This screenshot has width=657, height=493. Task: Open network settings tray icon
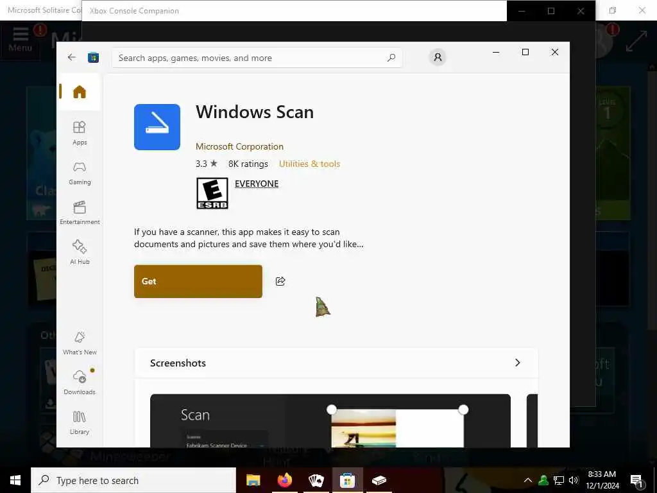tap(559, 480)
